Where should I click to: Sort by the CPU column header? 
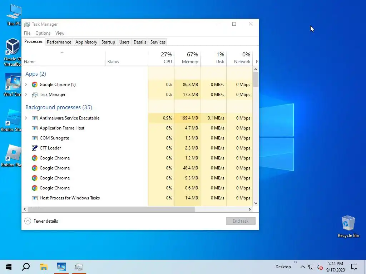point(161,57)
